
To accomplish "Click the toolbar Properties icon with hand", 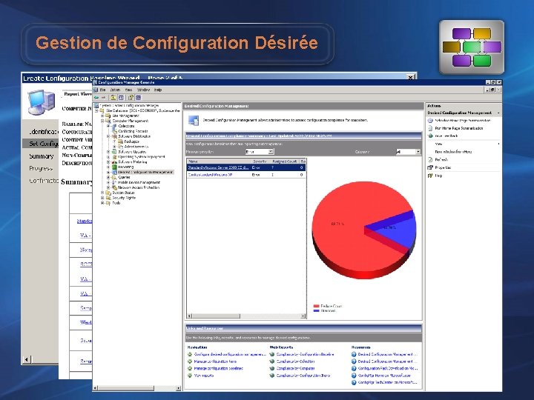I will 131,98.
